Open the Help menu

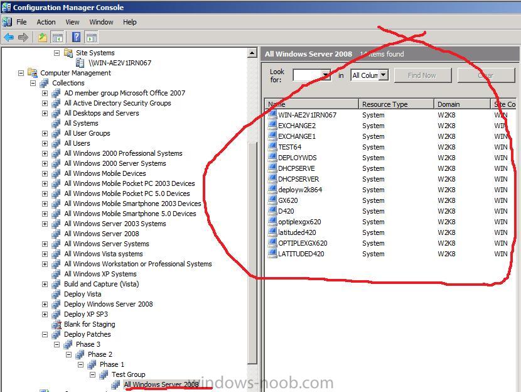click(129, 22)
